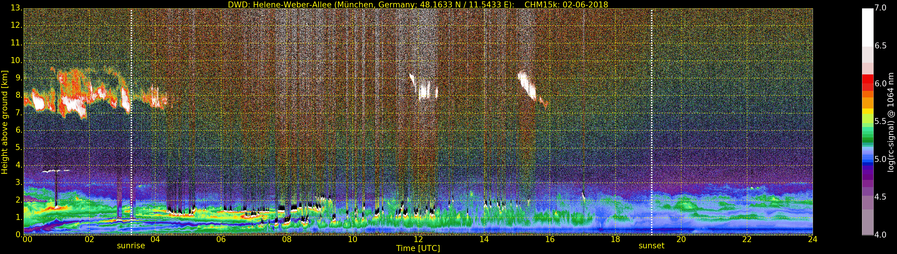The height and width of the screenshot is (254, 897).
Task: Click the 13 km height tick label
Action: [x=16, y=8]
